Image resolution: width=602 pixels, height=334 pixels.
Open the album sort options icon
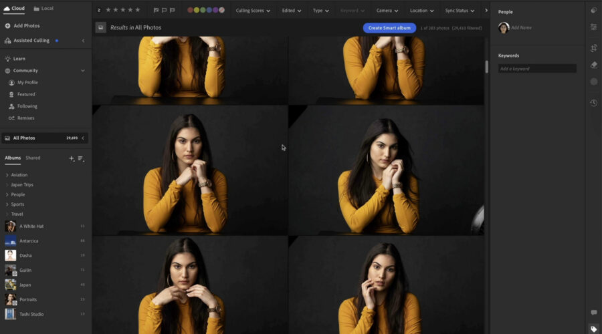(x=81, y=158)
